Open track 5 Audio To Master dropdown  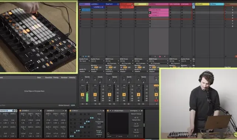141,71
